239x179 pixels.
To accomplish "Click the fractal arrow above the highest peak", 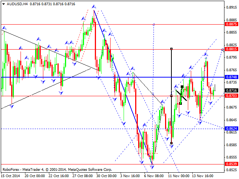I will pyautogui.click(x=93, y=7).
